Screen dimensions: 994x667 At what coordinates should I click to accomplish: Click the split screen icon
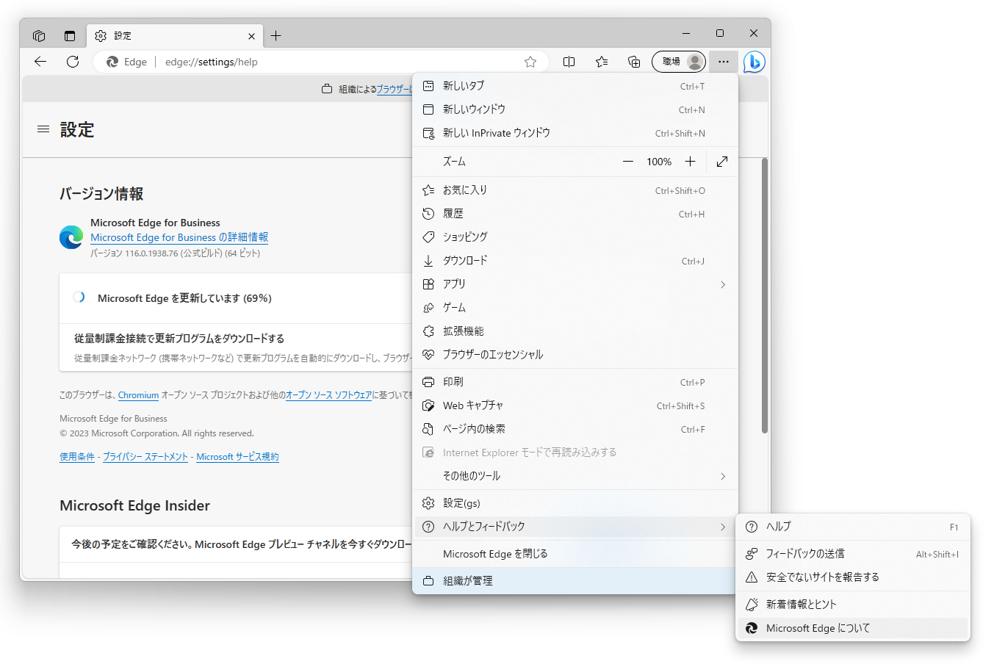pos(569,62)
